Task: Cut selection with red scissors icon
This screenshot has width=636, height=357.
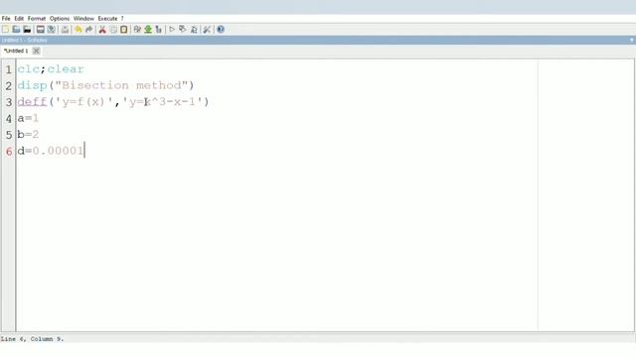Action: tap(102, 30)
